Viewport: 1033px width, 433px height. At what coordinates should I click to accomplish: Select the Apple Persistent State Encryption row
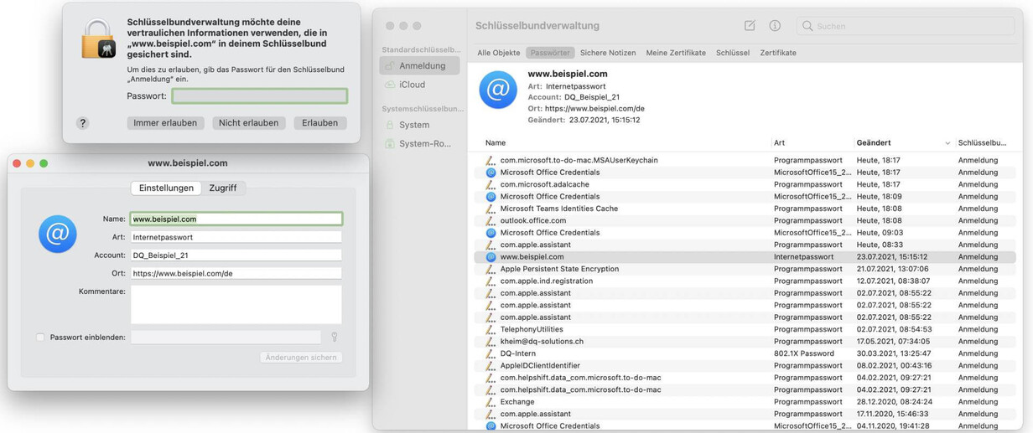[745, 269]
